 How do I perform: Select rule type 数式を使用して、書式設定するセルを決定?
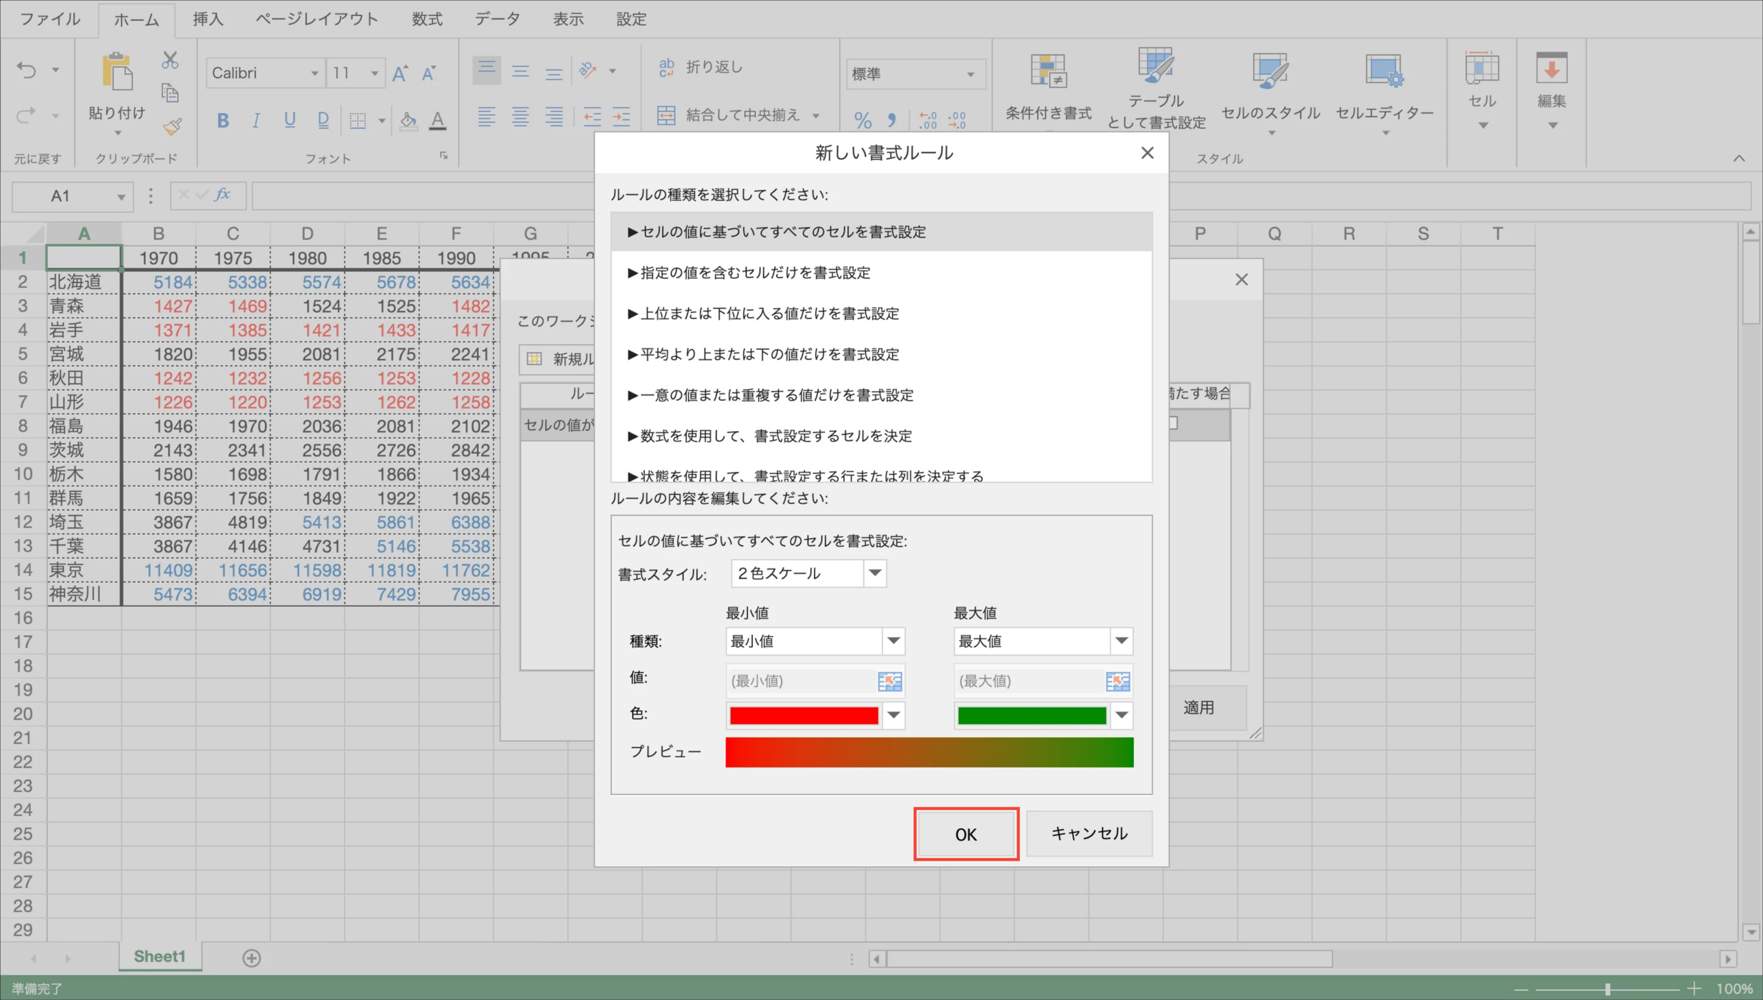pos(776,435)
